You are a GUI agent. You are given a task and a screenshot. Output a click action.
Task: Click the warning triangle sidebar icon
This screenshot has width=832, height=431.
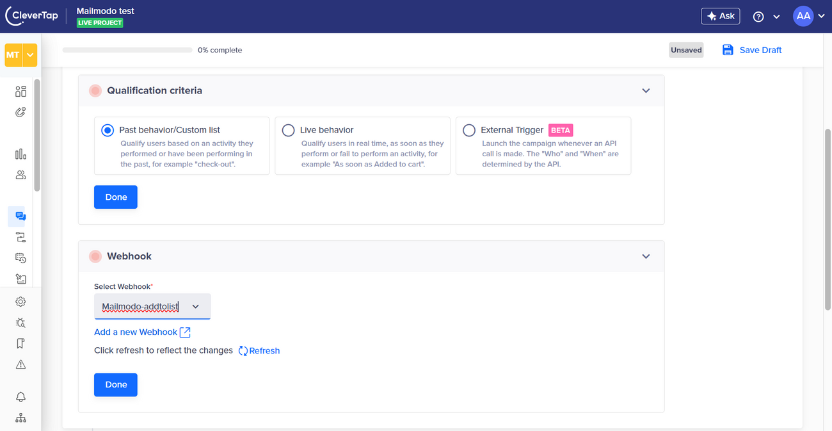20,364
